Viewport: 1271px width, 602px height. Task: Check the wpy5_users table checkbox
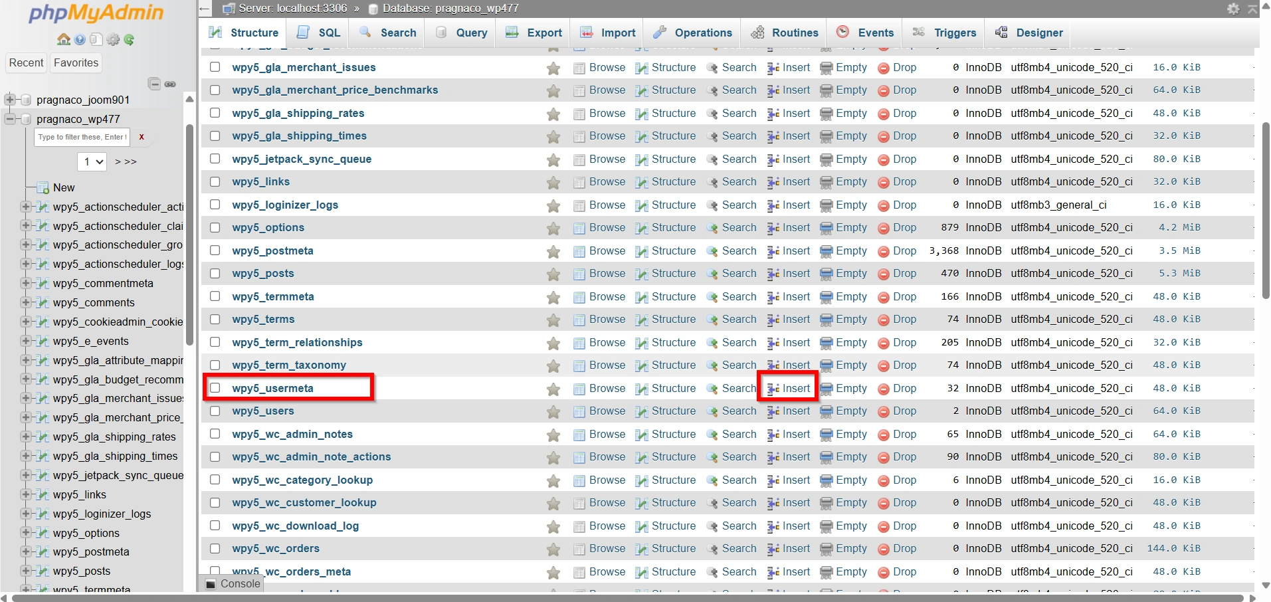(215, 411)
